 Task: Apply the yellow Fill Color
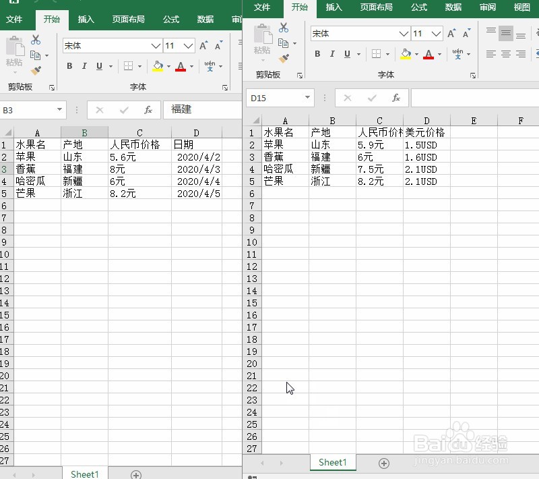pyautogui.click(x=405, y=53)
